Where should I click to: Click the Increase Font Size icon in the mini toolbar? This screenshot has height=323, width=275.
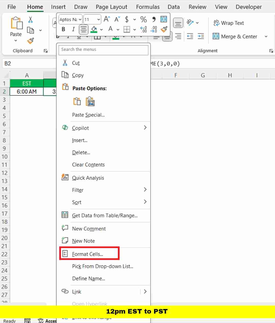pyautogui.click(x=107, y=19)
